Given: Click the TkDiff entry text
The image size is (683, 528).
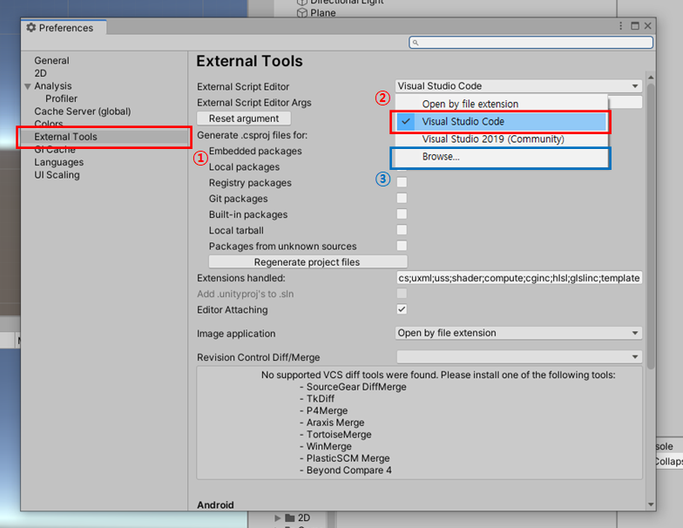Looking at the screenshot, I should [321, 399].
